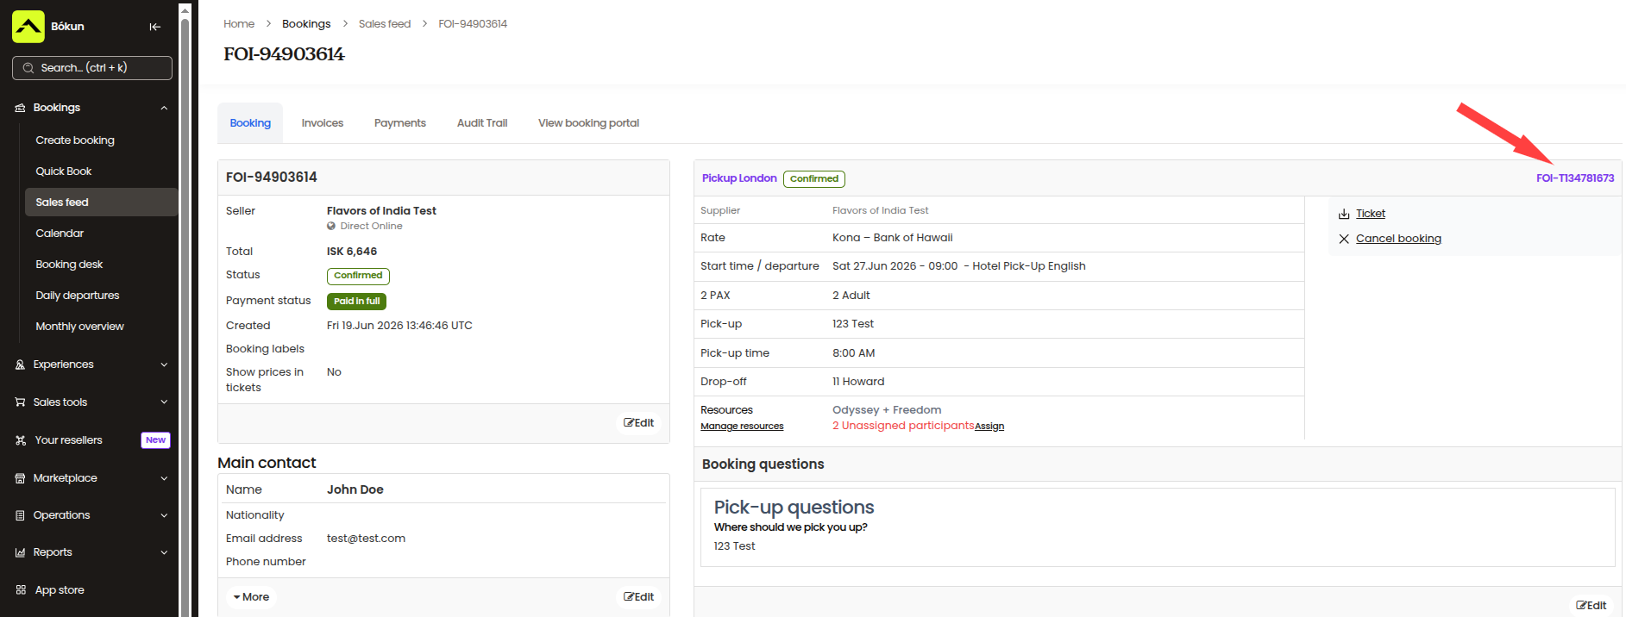
Task: Open the Audit Trail tab
Action: [x=482, y=123]
